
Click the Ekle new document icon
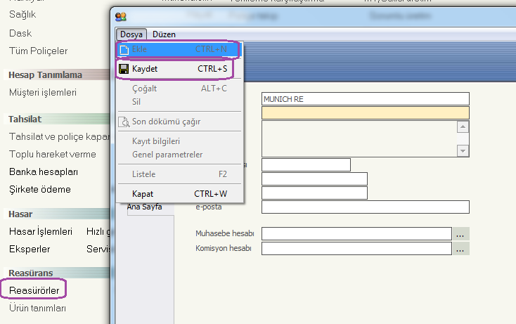(124, 50)
